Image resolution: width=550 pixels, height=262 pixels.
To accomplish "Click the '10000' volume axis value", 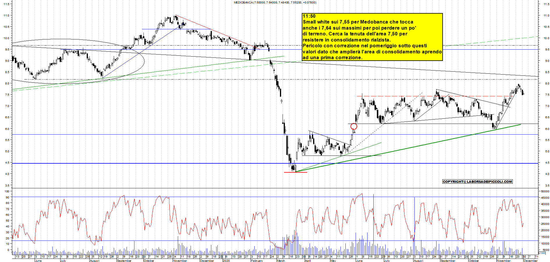I will (545, 244).
